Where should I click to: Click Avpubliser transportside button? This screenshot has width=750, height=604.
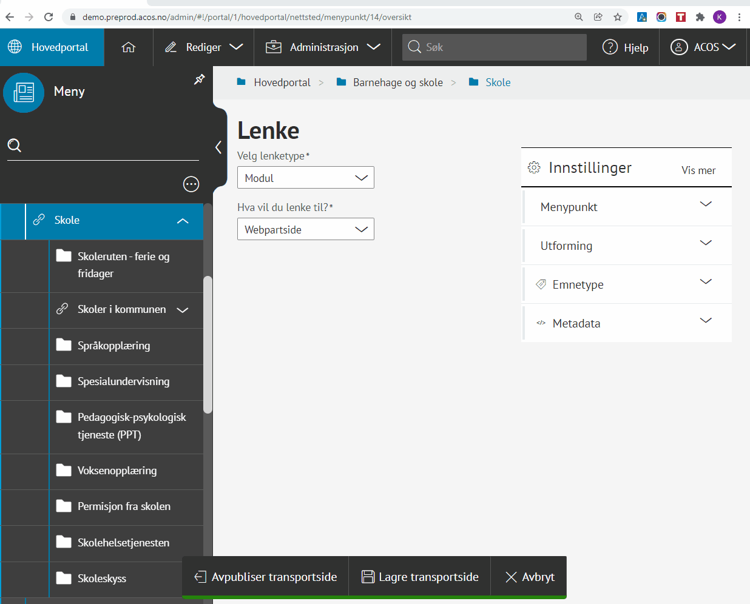pyautogui.click(x=265, y=577)
